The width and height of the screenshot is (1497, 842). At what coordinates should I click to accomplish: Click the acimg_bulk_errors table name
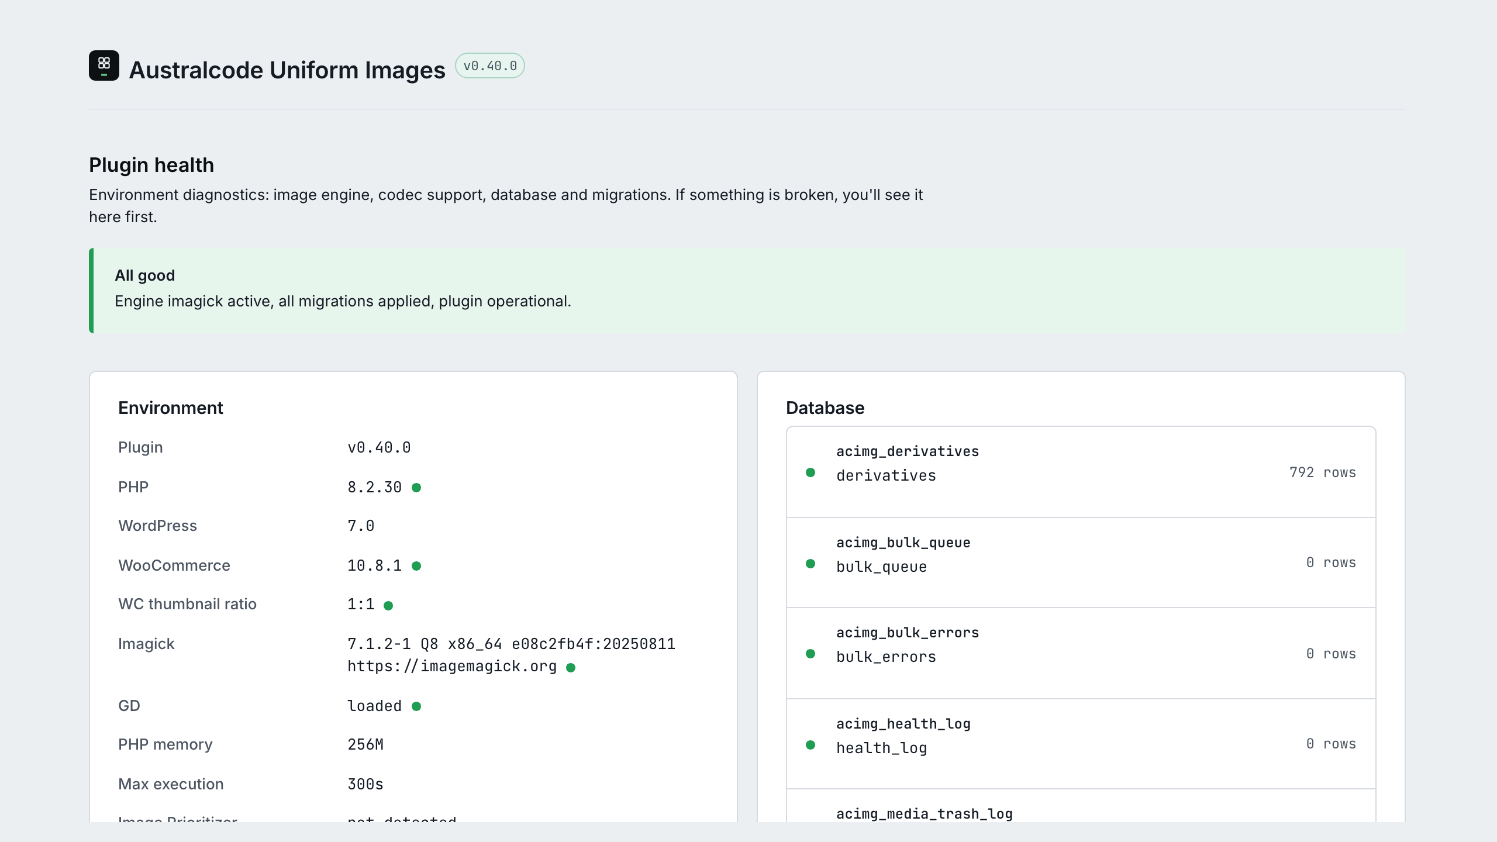(908, 633)
